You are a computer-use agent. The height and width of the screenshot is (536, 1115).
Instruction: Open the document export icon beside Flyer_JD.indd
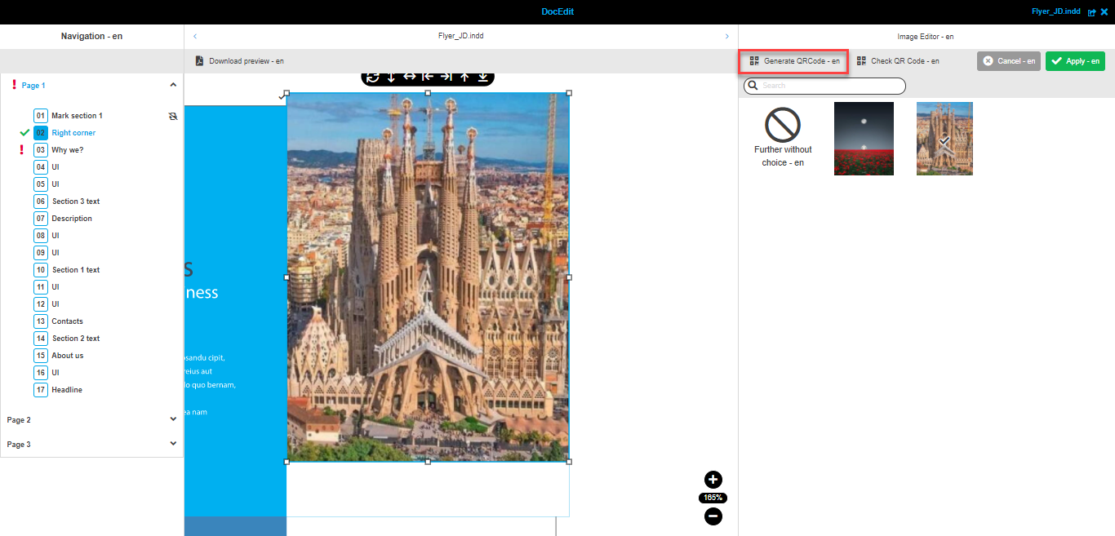click(1091, 11)
